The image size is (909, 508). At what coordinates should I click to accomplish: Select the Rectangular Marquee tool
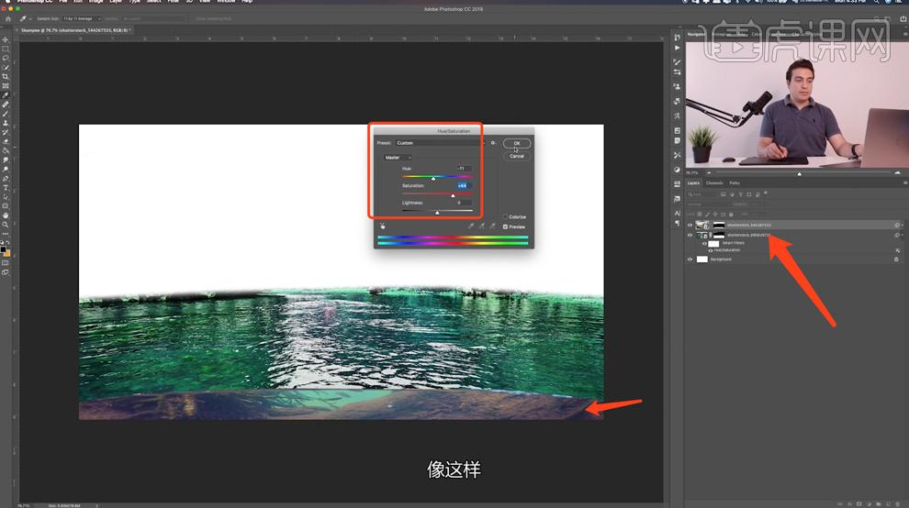point(6,50)
